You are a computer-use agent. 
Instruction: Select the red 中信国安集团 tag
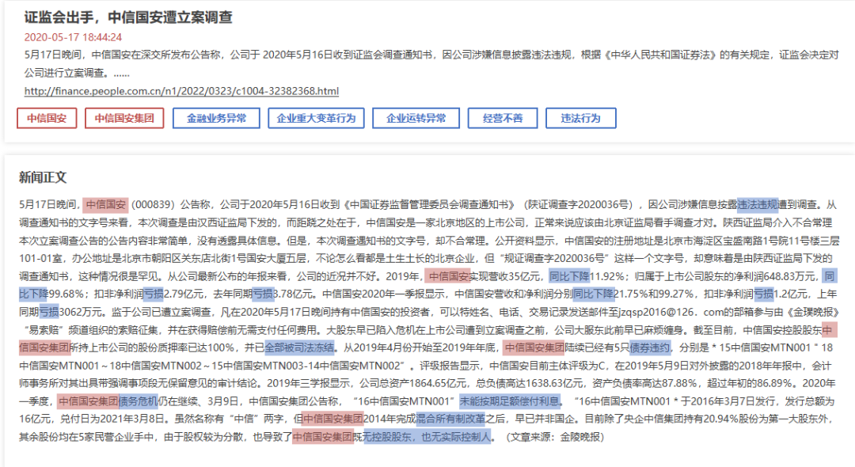[124, 119]
